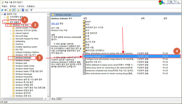Sort by the 설명 column header
182x104 pixels.
click(x=165, y=18)
